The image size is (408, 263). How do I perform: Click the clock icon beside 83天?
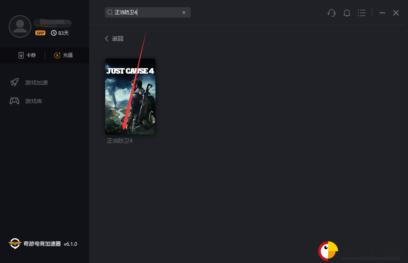point(53,33)
